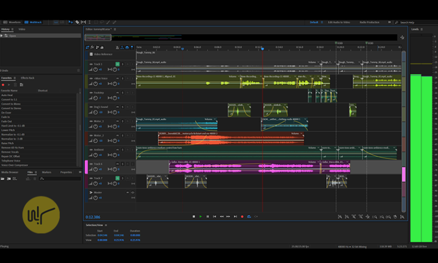The width and height of the screenshot is (438, 263).
Task: Stop playback
Action: tap(194, 216)
